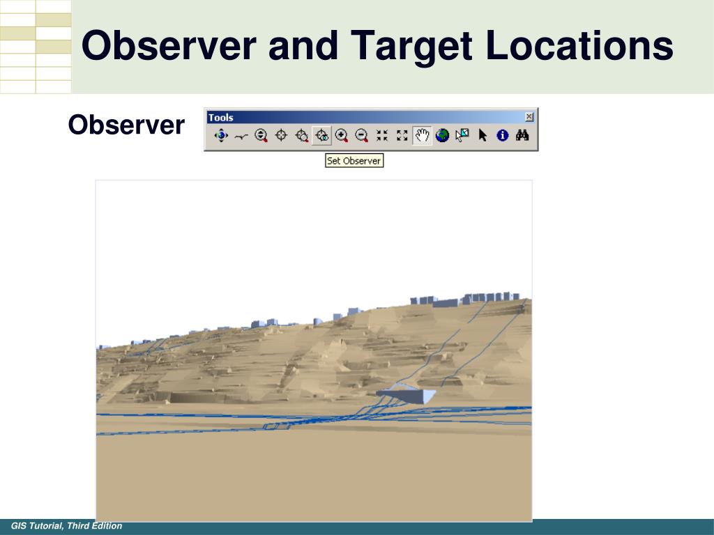The image size is (714, 535).
Task: Click the Set Observer tool
Action: [321, 135]
